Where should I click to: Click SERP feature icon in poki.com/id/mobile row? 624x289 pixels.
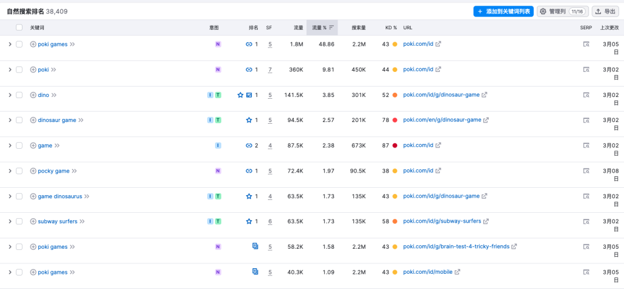tap(255, 271)
